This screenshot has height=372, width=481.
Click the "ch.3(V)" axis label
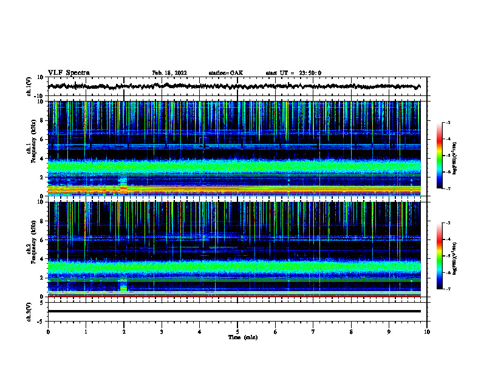click(29, 312)
